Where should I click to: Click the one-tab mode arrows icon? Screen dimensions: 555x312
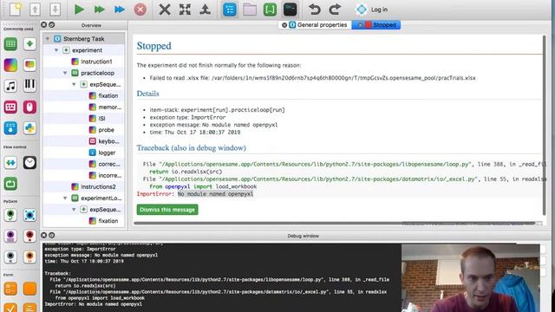click(185, 10)
